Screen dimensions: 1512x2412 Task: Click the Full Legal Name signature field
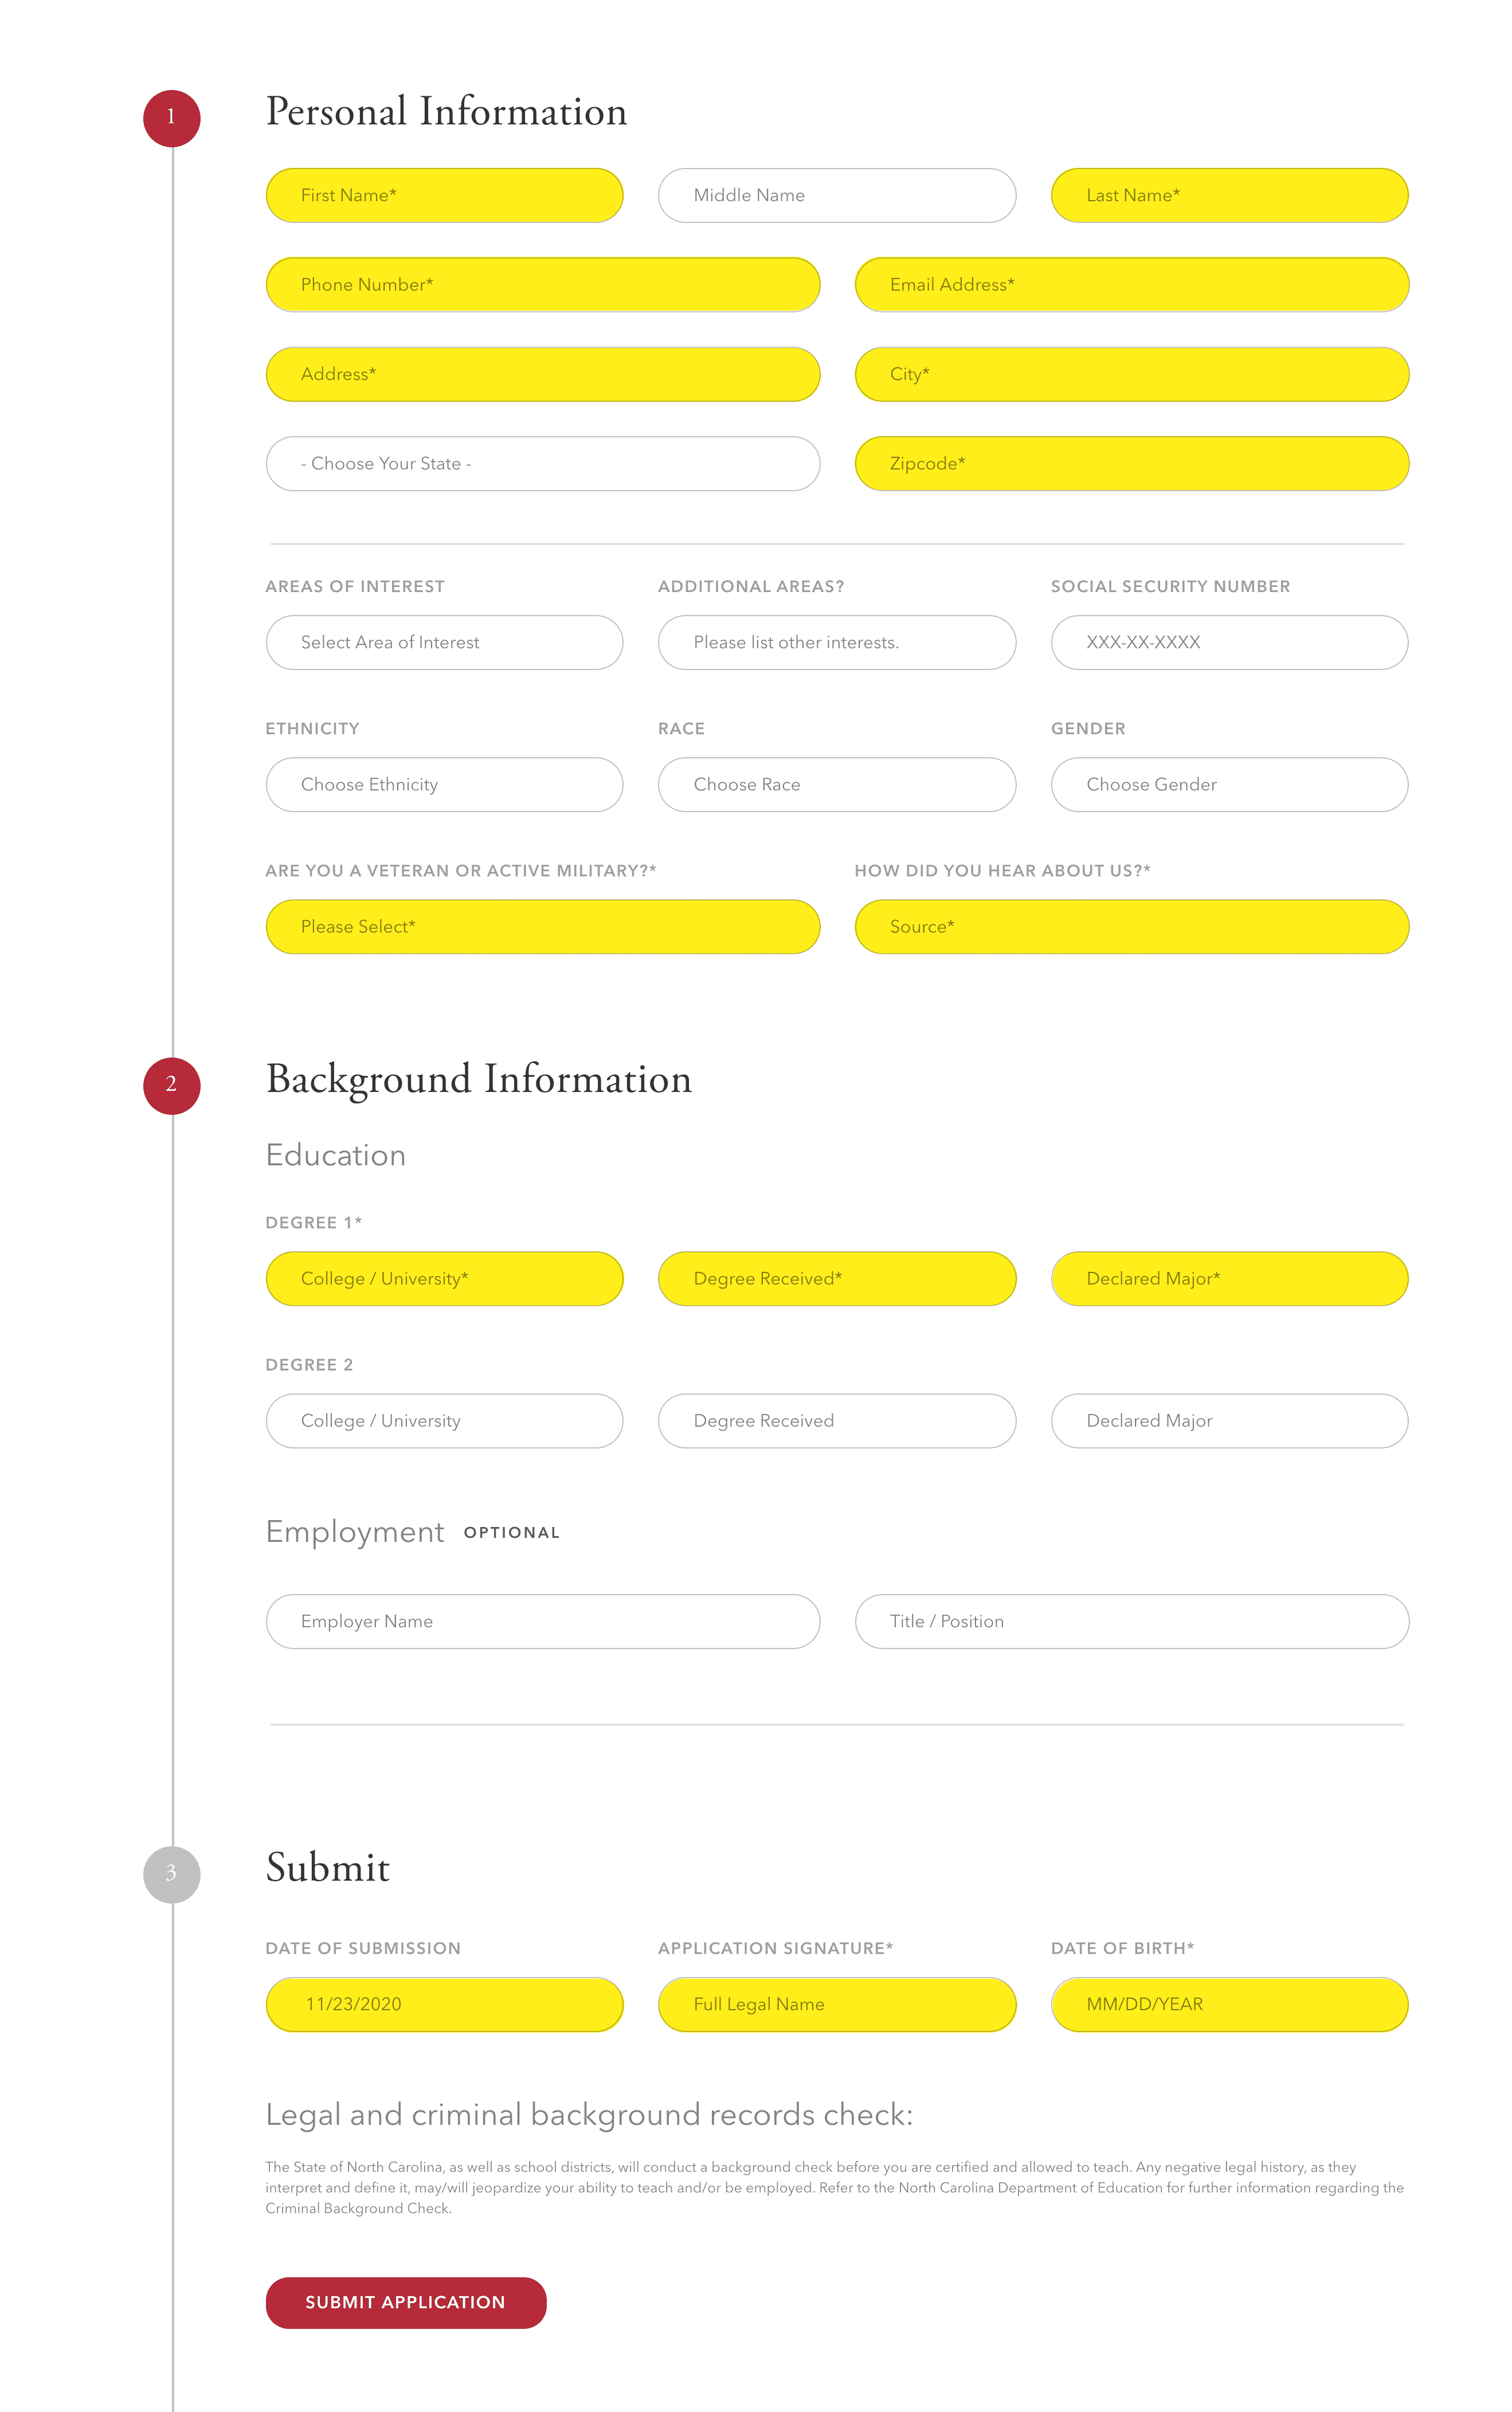click(836, 2005)
